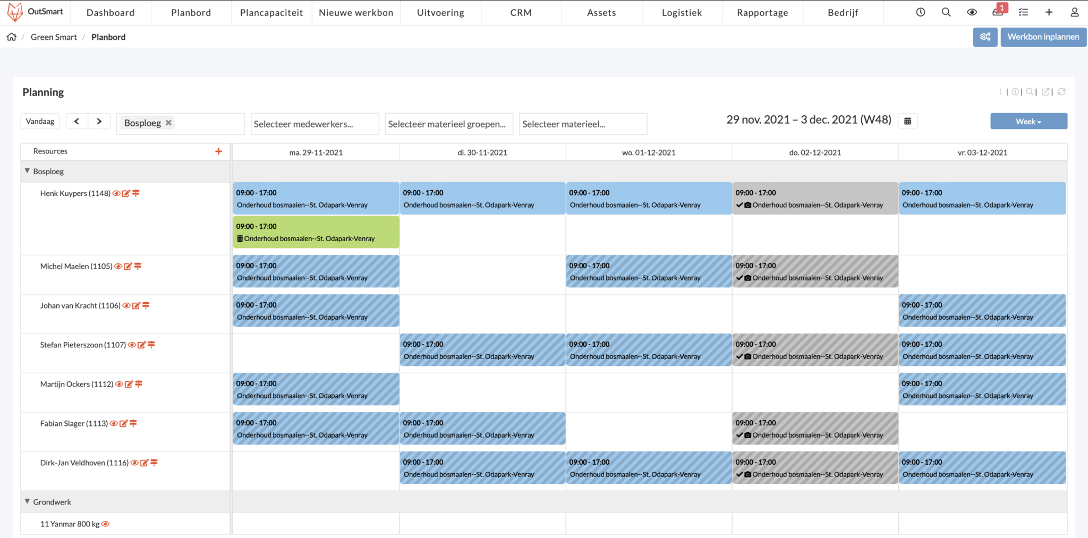Click the info icon in the Planning header
The image size is (1088, 538).
(x=1016, y=91)
